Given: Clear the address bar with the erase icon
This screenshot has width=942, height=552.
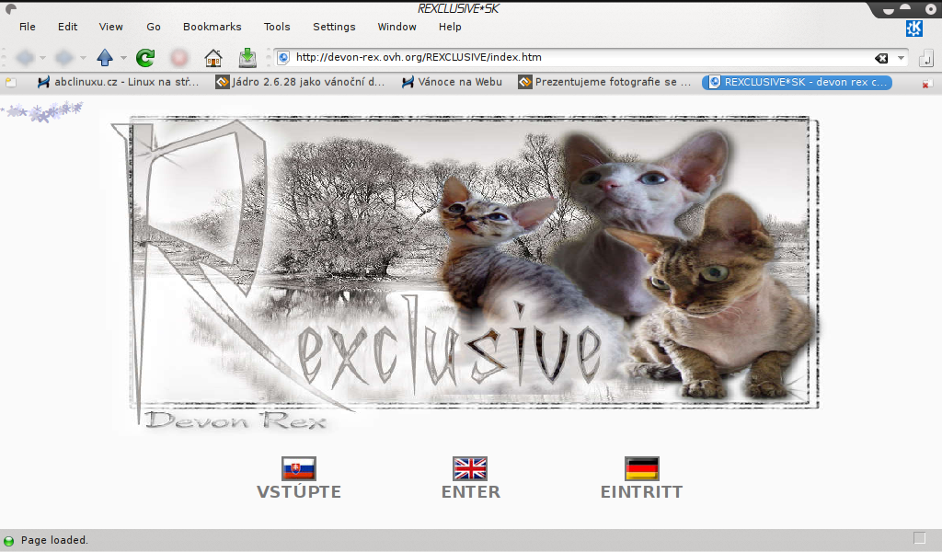Looking at the screenshot, I should (881, 58).
